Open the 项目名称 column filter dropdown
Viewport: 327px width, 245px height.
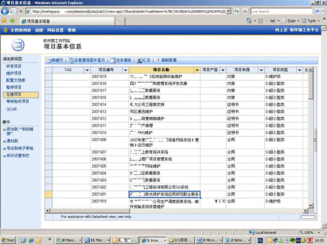point(197,70)
